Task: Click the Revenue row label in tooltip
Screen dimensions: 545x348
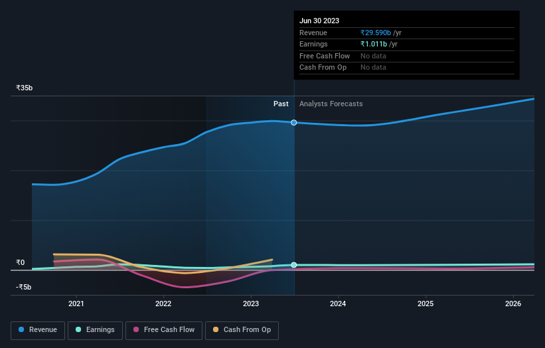Action: pos(313,33)
